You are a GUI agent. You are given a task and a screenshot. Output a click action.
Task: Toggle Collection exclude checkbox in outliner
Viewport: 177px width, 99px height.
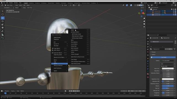click(172, 9)
